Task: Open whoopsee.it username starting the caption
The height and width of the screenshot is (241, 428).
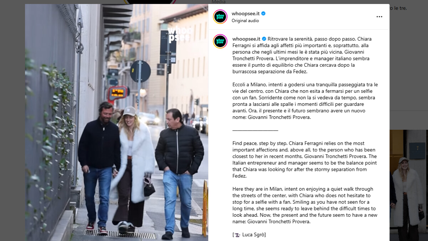Action: click(x=246, y=39)
